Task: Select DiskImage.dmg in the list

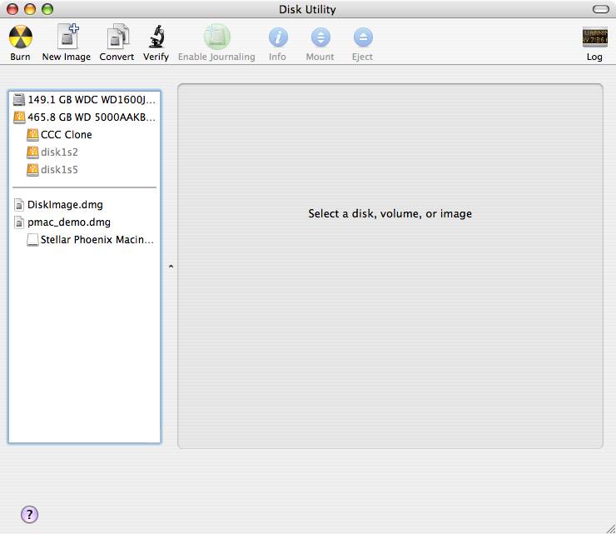Action: (84, 204)
